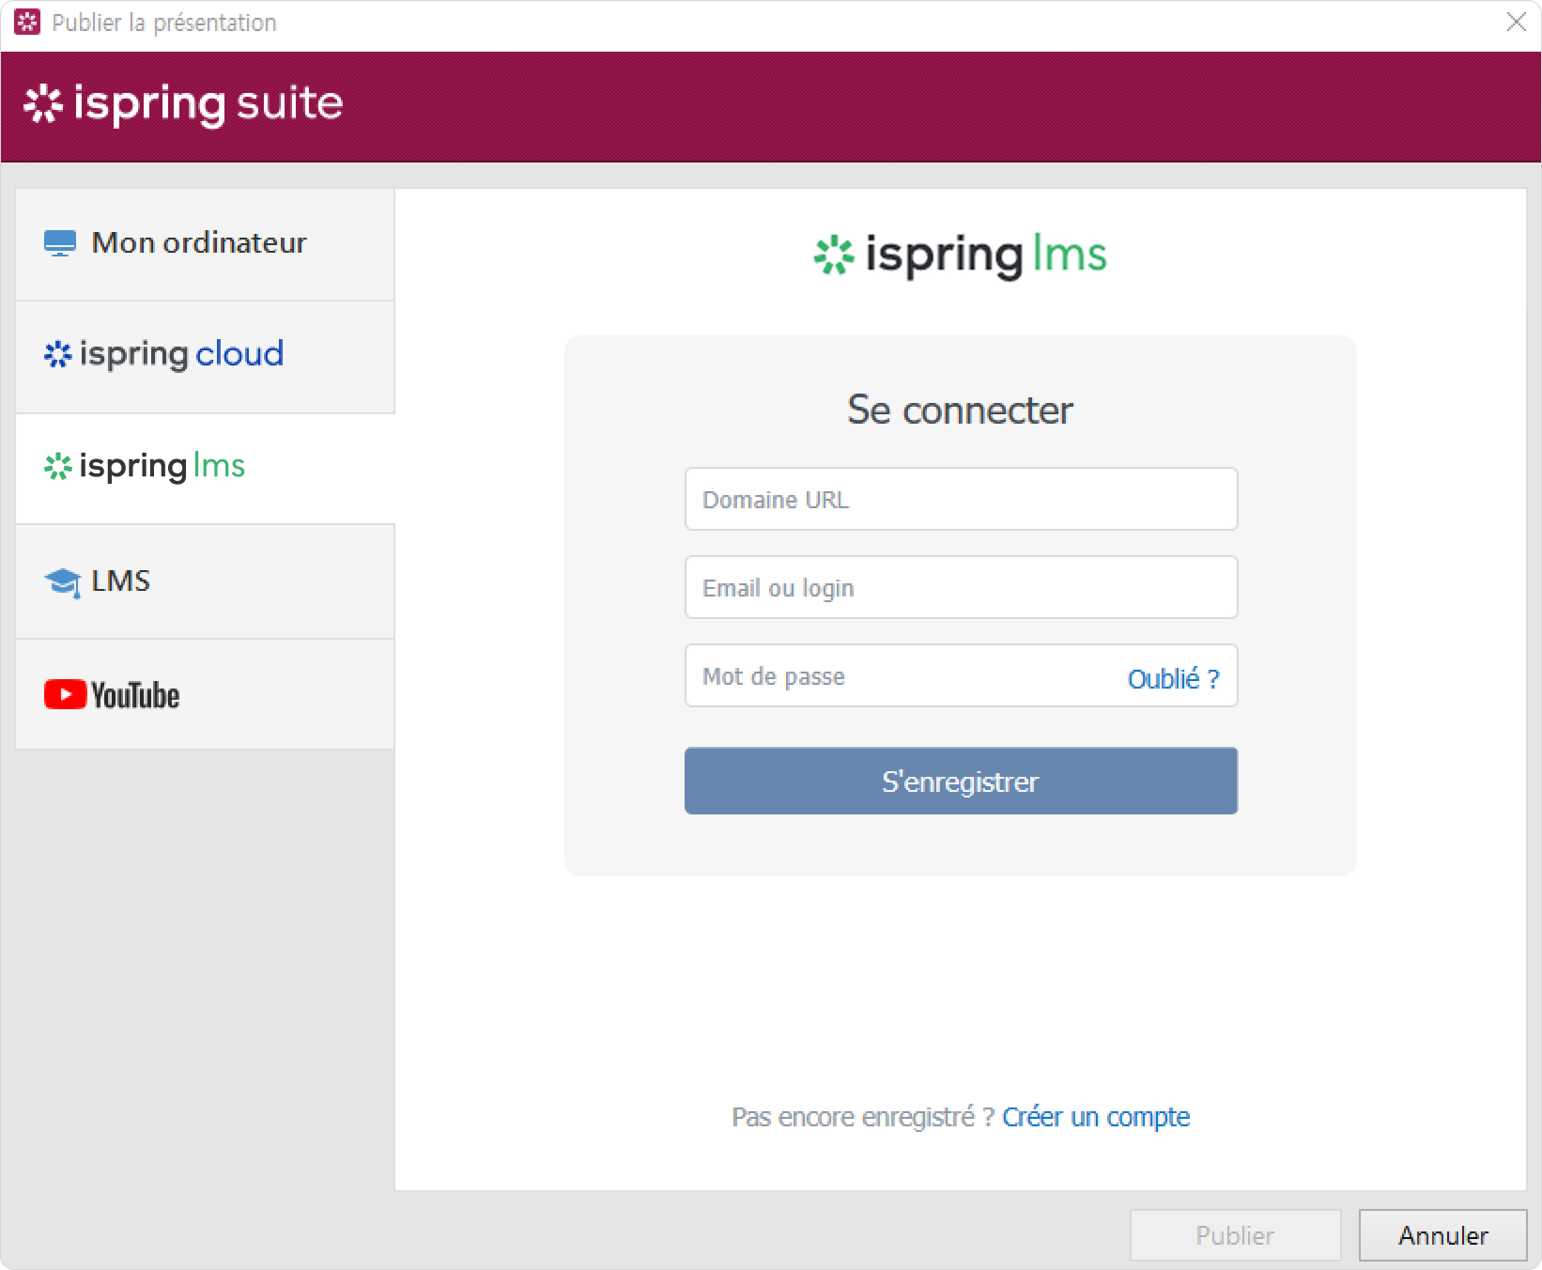The width and height of the screenshot is (1542, 1270).
Task: Select the Mot de passe field
Action: (902, 675)
